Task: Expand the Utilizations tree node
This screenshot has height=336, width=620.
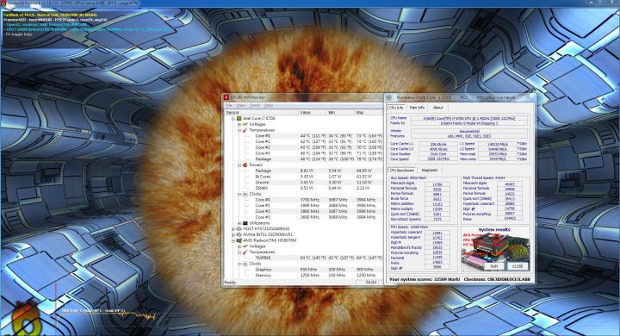Action: pos(239,223)
